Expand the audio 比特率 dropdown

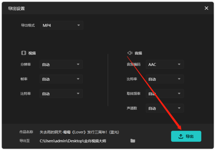(x=165, y=79)
